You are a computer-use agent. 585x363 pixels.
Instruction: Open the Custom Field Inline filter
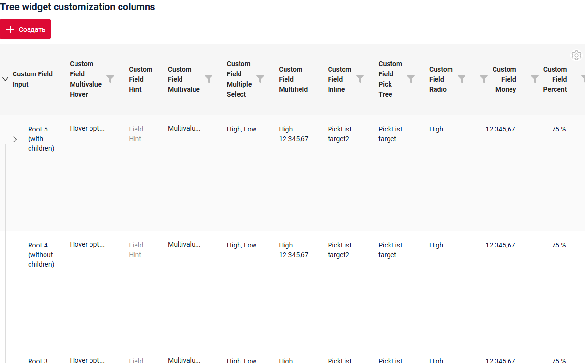[x=360, y=79]
